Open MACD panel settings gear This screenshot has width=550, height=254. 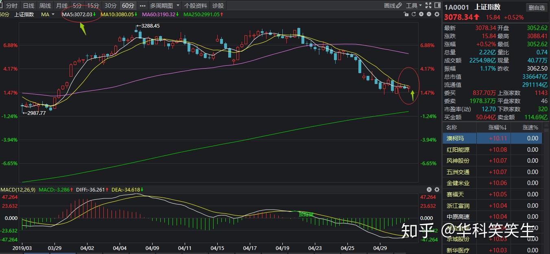pos(437,189)
